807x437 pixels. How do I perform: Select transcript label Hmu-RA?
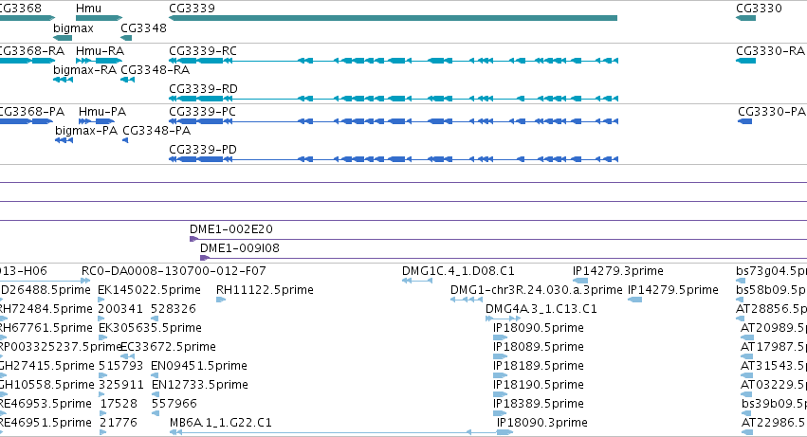(100, 51)
